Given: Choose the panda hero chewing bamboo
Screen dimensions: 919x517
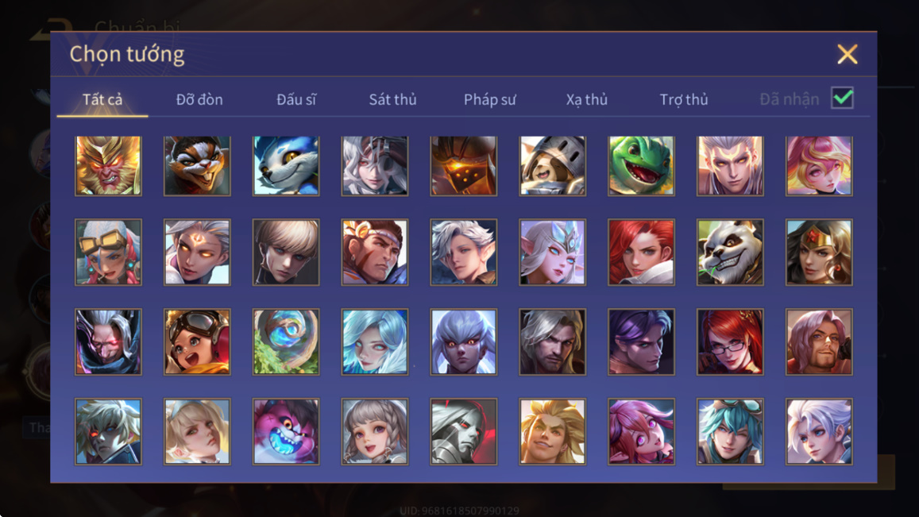Looking at the screenshot, I should click(x=730, y=252).
